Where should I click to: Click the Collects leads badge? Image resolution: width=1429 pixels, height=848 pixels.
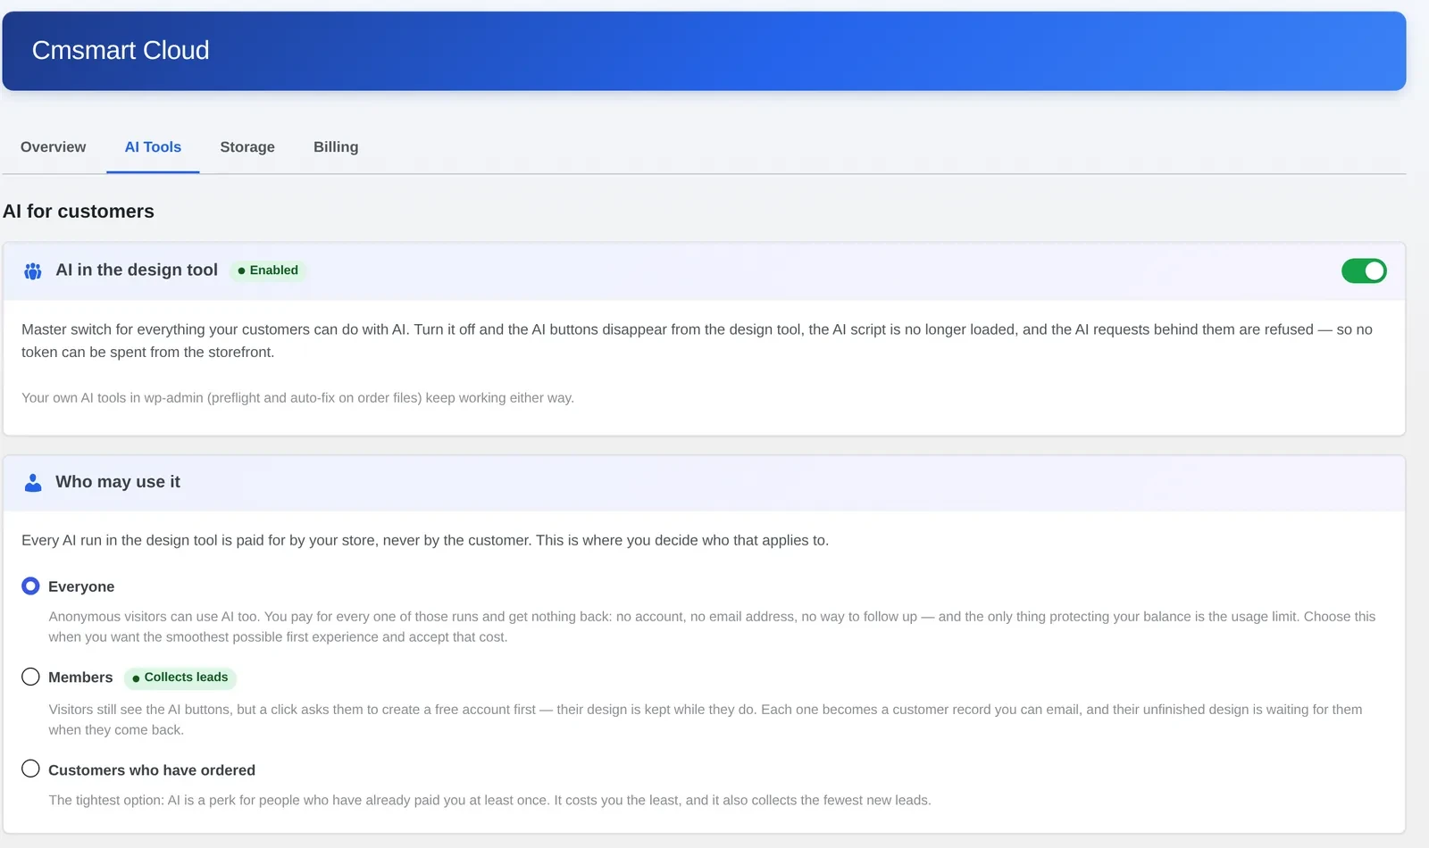(180, 678)
